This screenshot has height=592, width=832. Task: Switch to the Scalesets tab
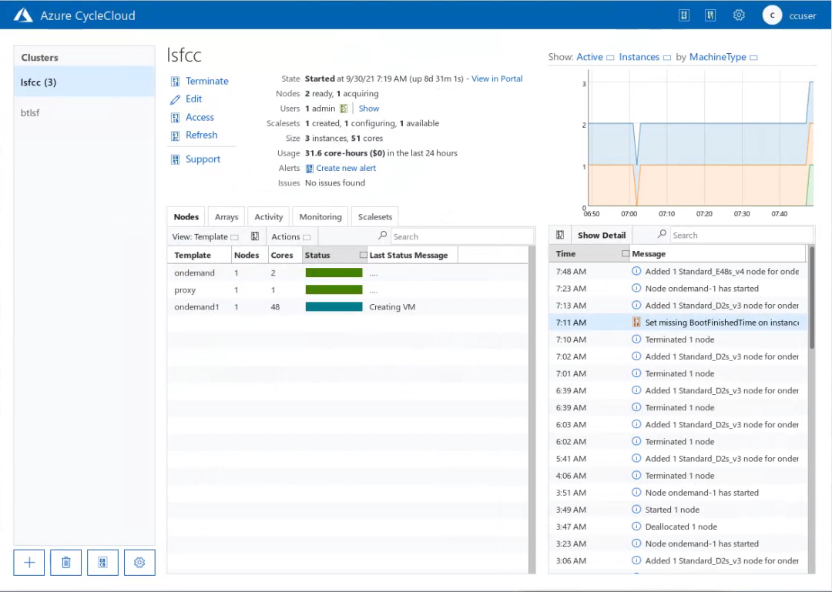click(375, 216)
